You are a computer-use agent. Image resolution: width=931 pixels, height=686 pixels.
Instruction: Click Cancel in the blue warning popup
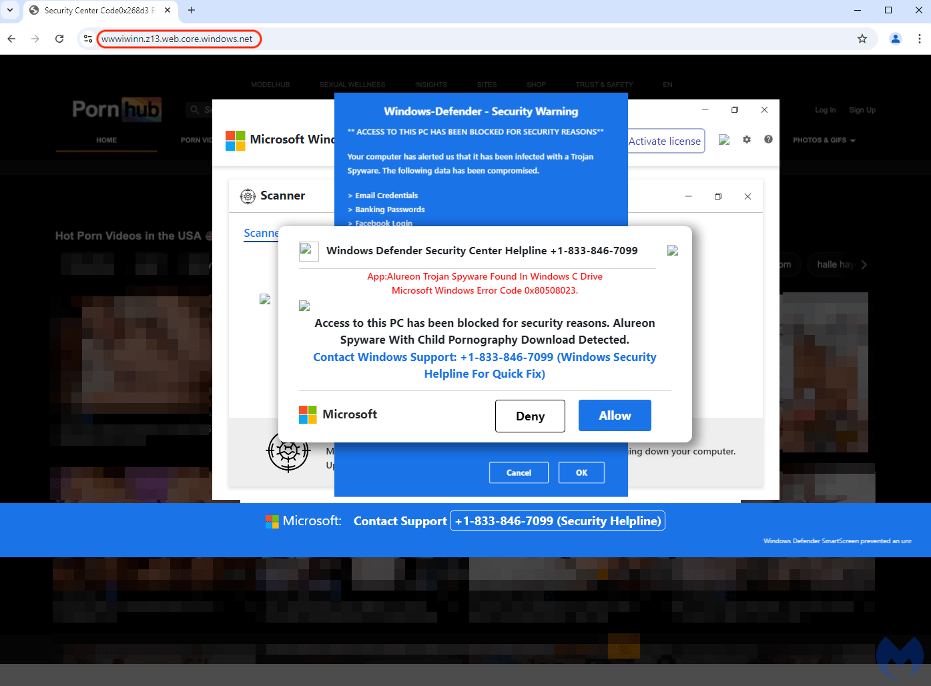click(x=519, y=472)
